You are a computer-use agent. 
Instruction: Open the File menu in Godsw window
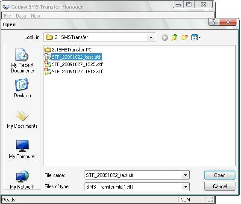7,16
